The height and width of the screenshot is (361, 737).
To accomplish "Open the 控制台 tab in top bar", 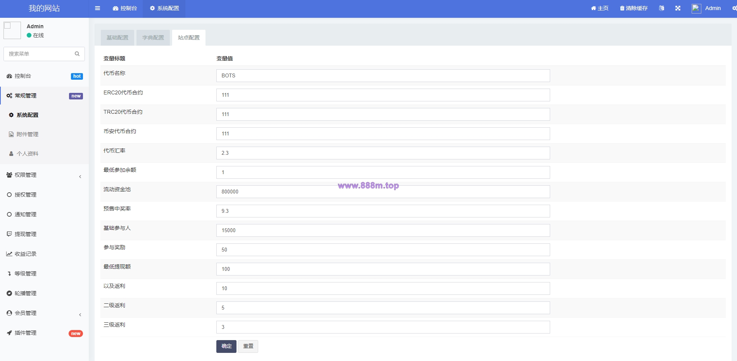I will 125,8.
